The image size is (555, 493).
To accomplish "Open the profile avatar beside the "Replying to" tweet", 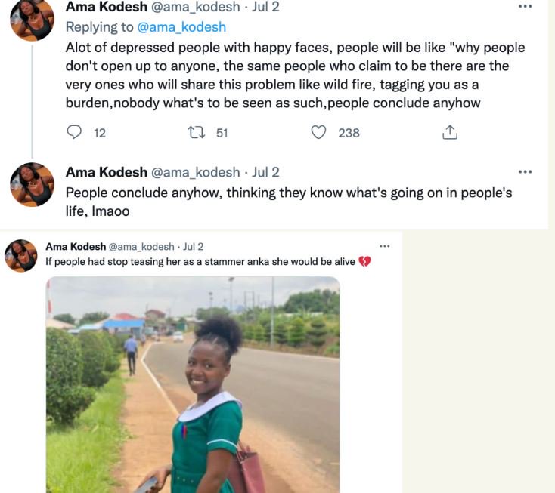I will pos(32,19).
